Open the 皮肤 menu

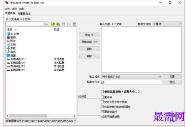14,9
